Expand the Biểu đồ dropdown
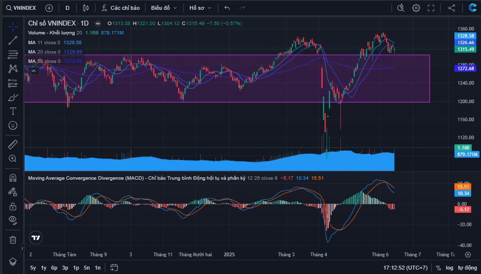This screenshot has height=274, width=481. [164, 8]
